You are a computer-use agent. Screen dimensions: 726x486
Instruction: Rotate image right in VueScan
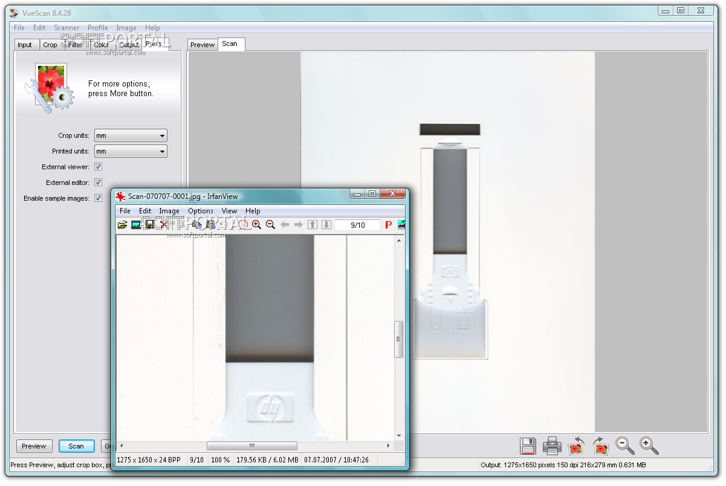pos(600,446)
